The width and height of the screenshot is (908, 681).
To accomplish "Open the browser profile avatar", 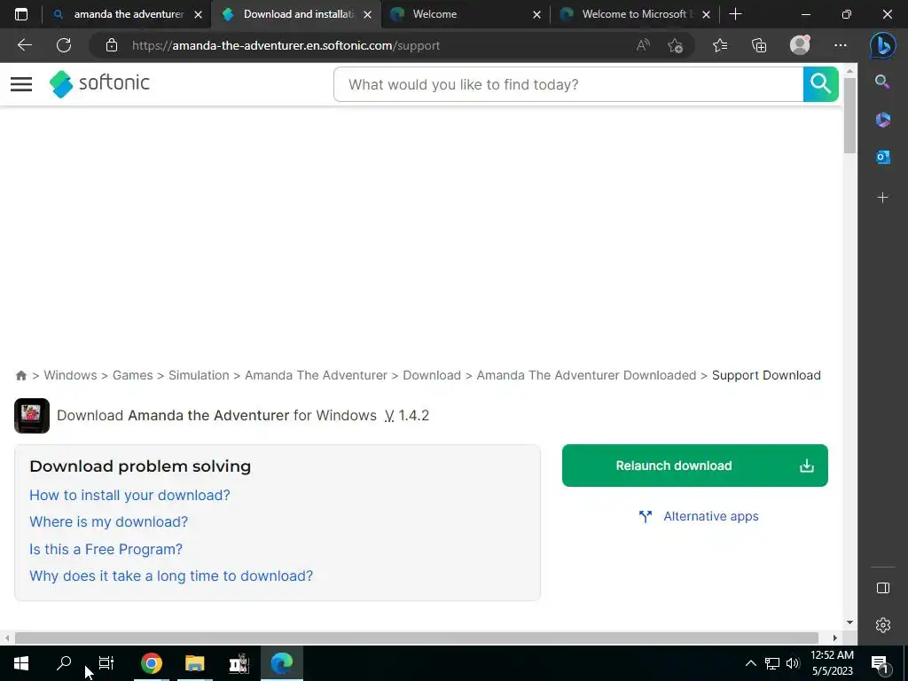I will pyautogui.click(x=800, y=45).
